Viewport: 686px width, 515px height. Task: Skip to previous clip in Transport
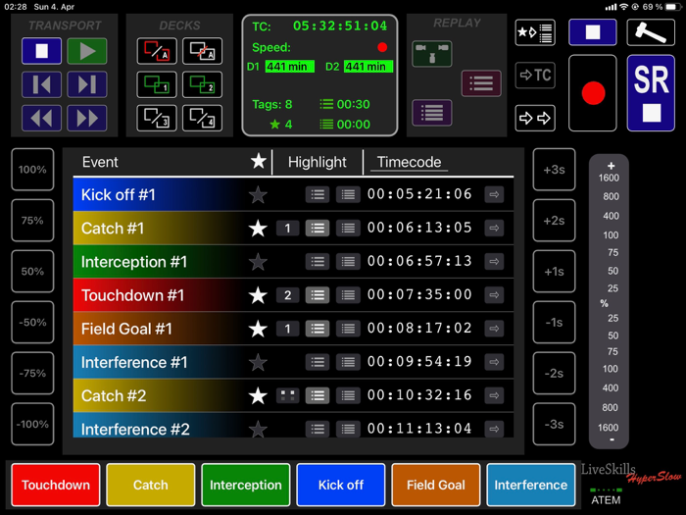click(x=41, y=84)
